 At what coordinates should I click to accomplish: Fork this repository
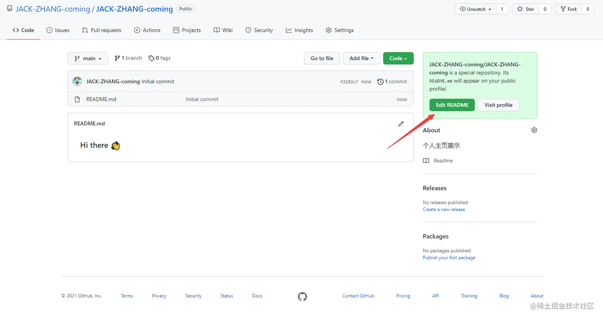(x=568, y=9)
